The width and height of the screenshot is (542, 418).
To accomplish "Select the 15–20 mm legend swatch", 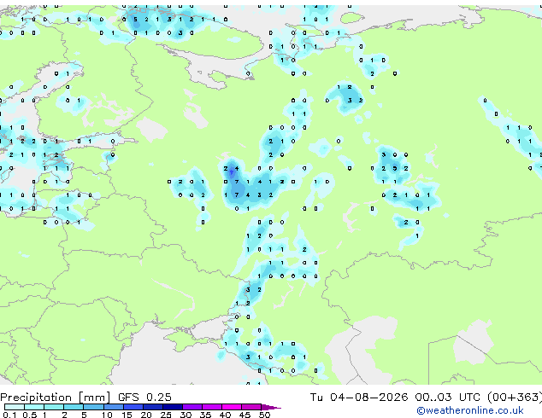I will coord(133,407).
